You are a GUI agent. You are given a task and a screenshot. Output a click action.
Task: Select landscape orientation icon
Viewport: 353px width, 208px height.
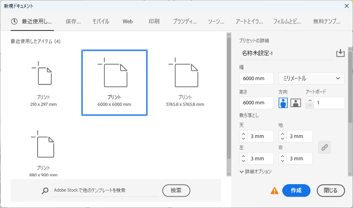[295, 103]
